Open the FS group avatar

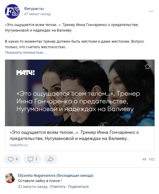click(12, 11)
